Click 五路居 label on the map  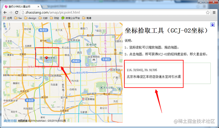click(x=28, y=46)
